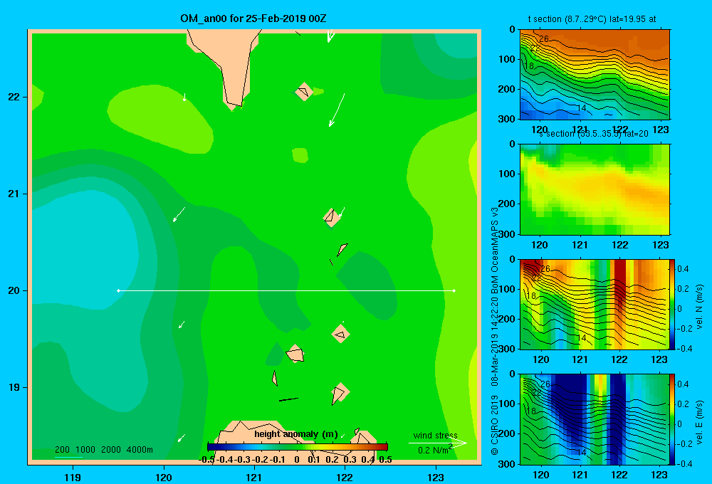712x484 pixels.
Task: Click latitude label 21 on the map axis
Action: pos(14,194)
